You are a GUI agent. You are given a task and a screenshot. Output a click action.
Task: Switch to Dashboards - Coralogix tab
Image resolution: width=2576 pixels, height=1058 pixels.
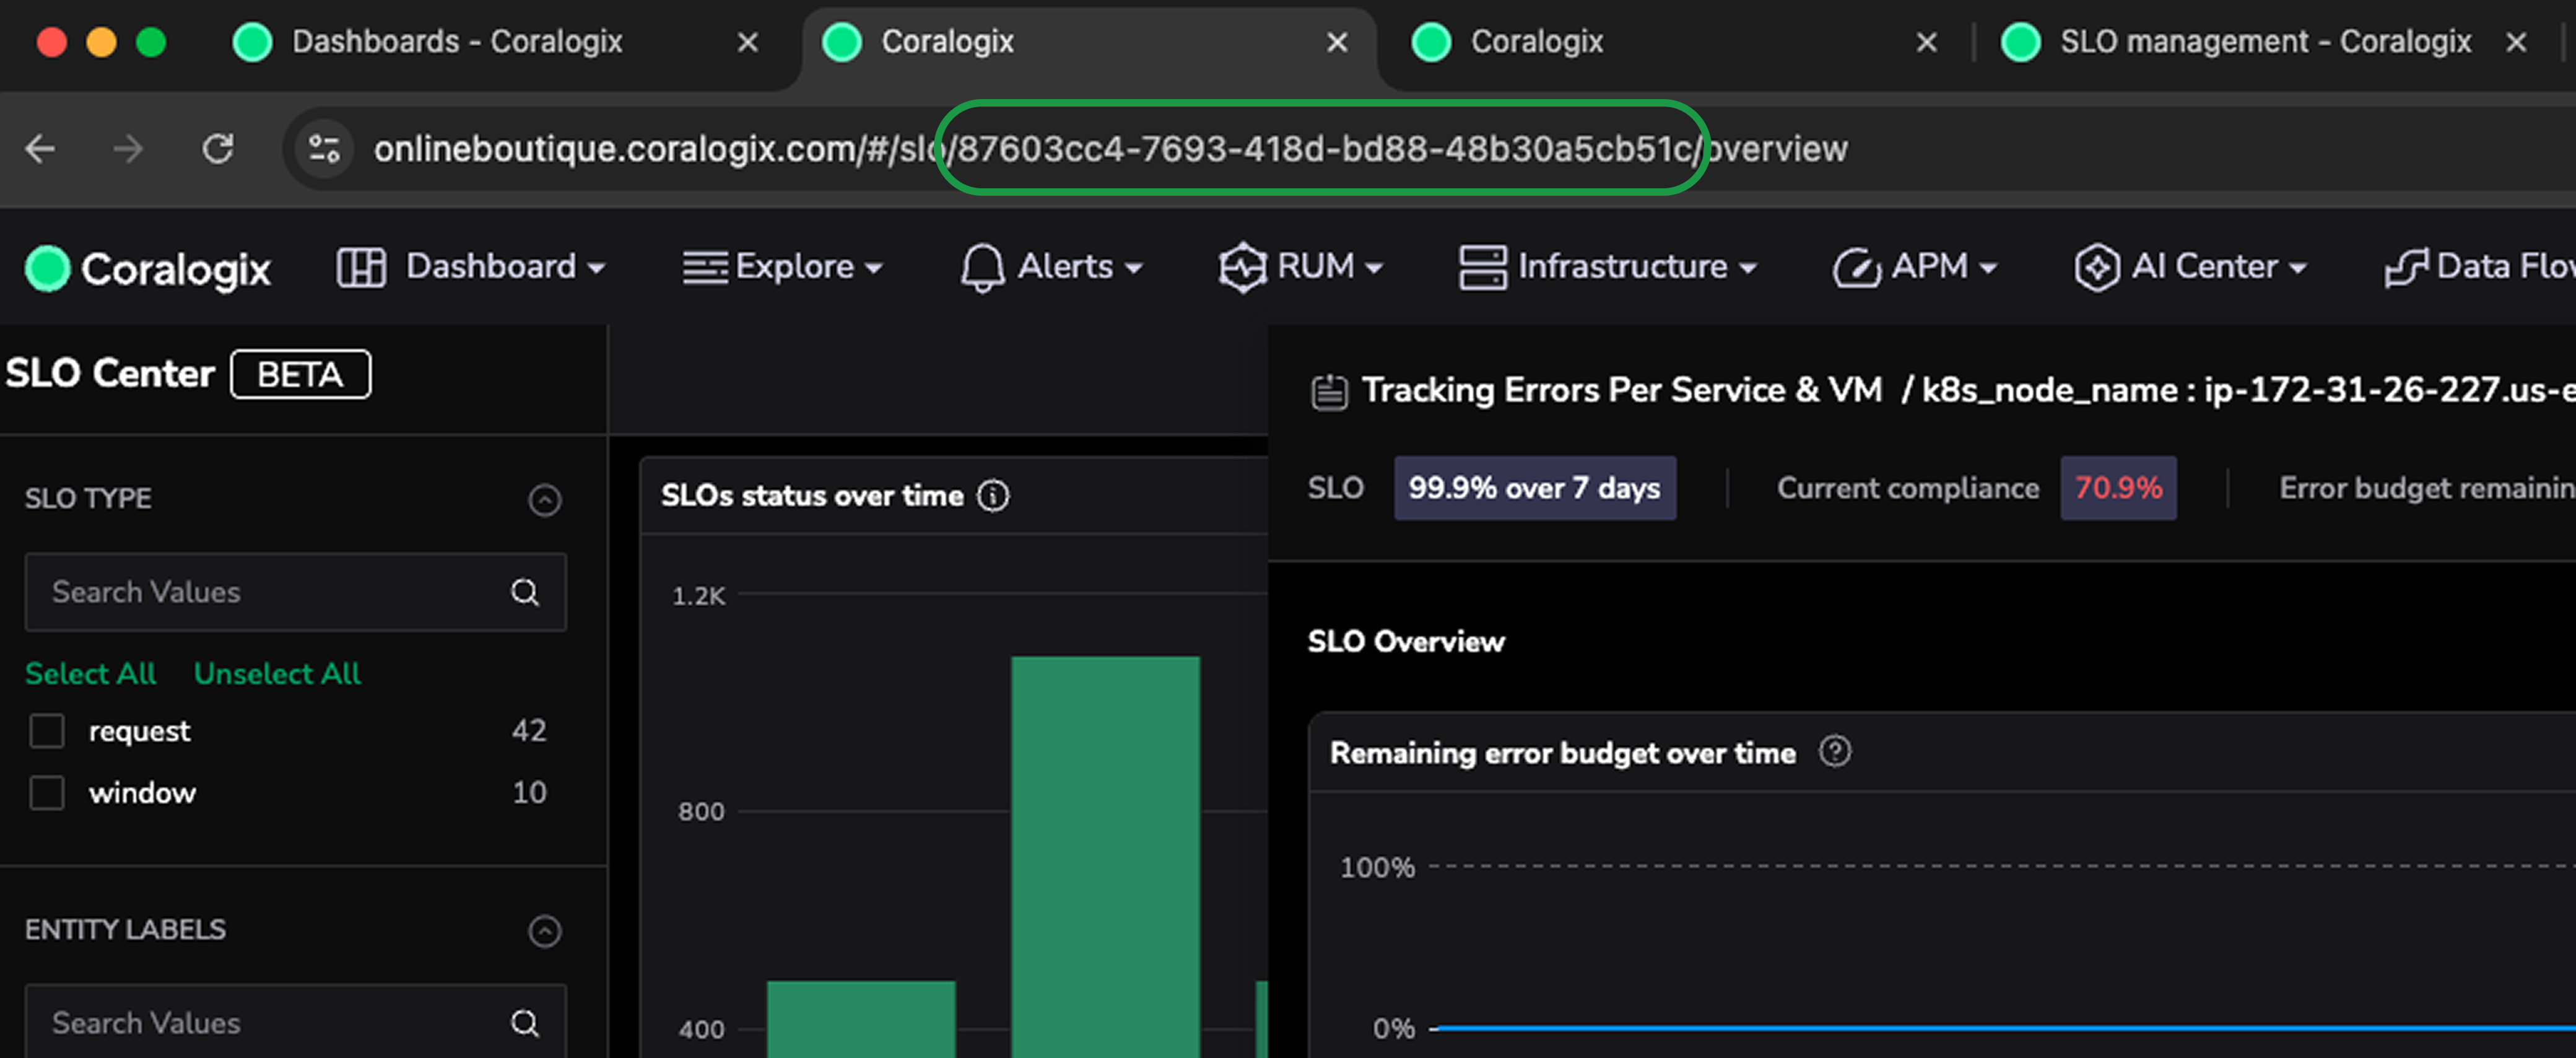coord(456,42)
